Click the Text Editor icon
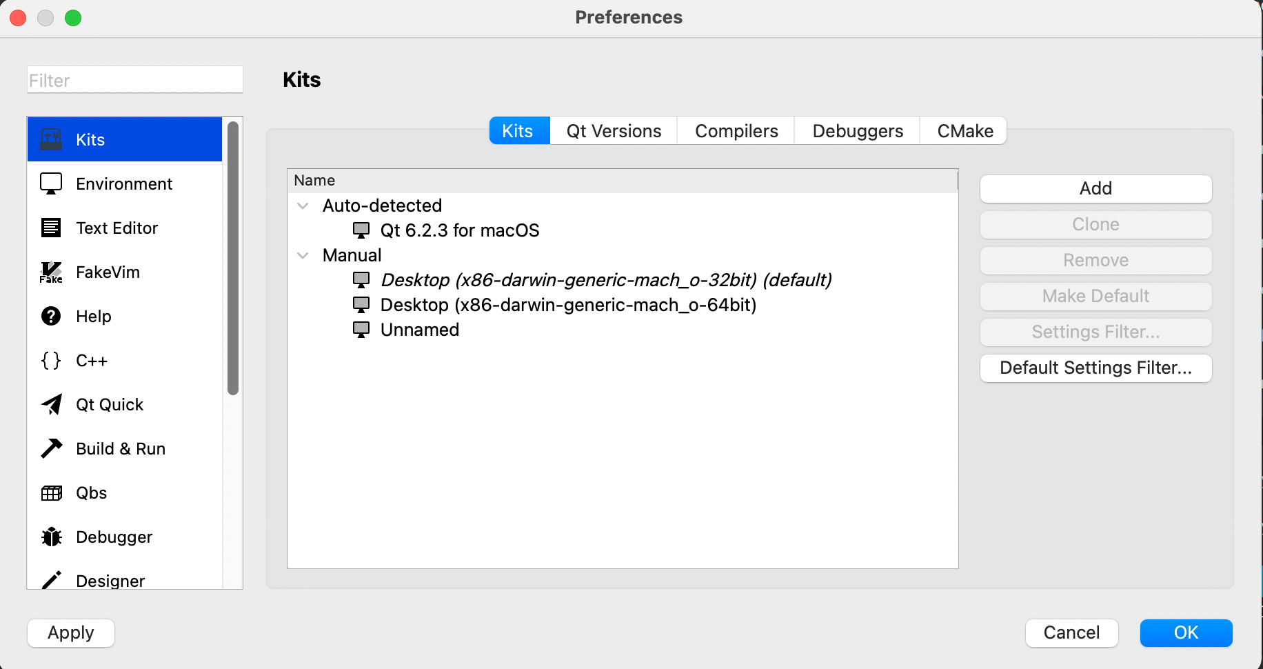The height and width of the screenshot is (669, 1263). tap(51, 228)
